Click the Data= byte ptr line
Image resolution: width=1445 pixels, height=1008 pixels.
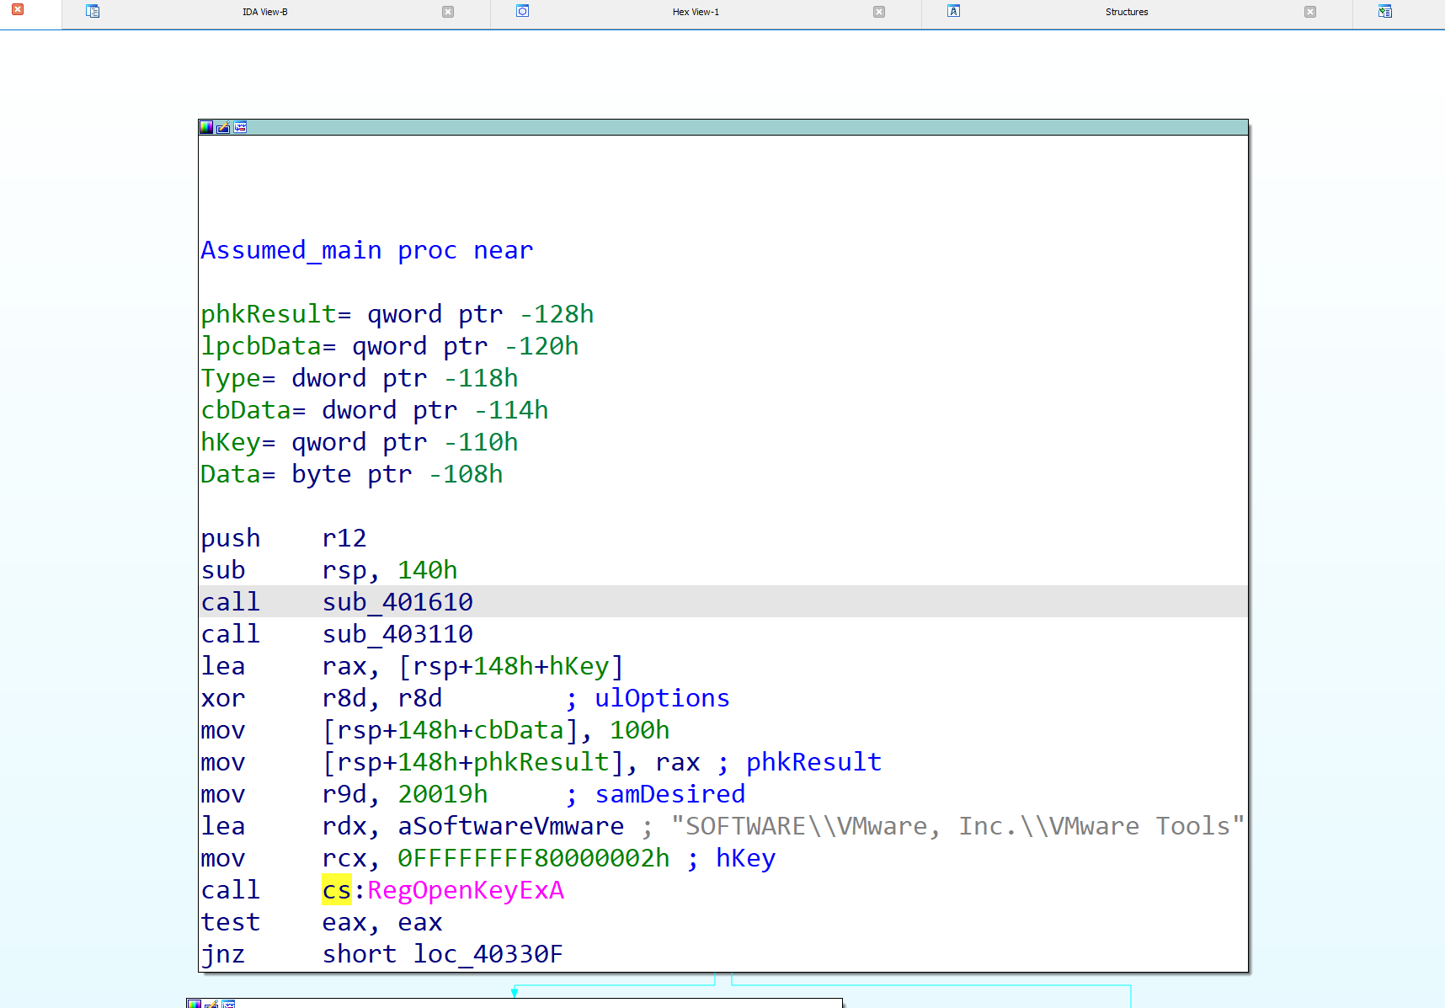pos(351,474)
